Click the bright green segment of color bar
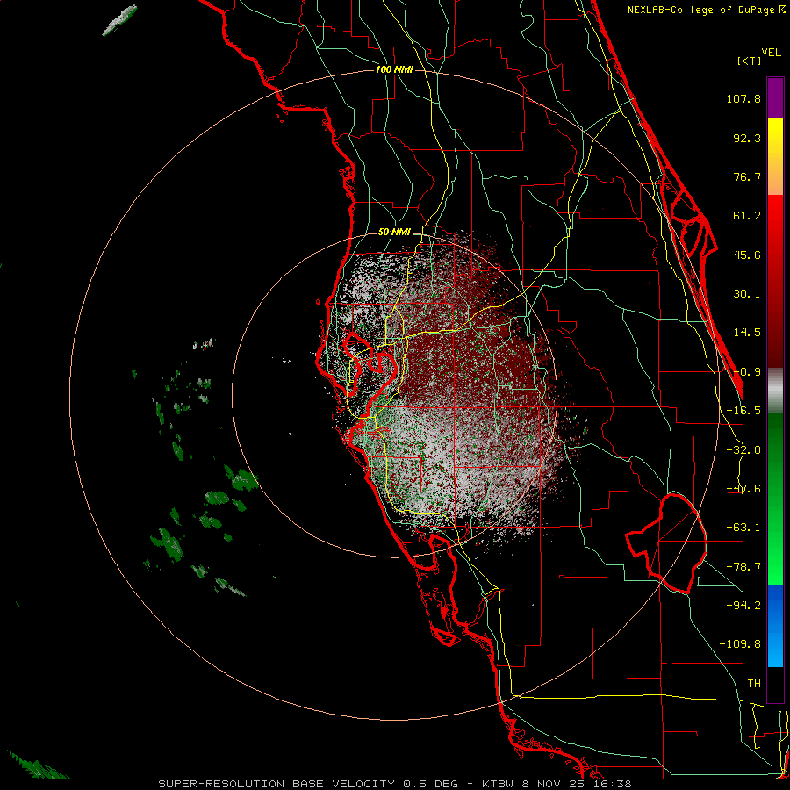Screen dimensions: 790x790 [x=775, y=499]
